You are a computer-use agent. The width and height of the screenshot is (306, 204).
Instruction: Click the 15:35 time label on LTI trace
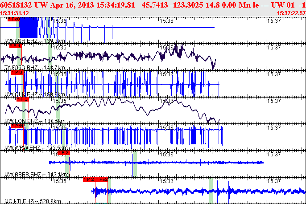coord(59,181)
